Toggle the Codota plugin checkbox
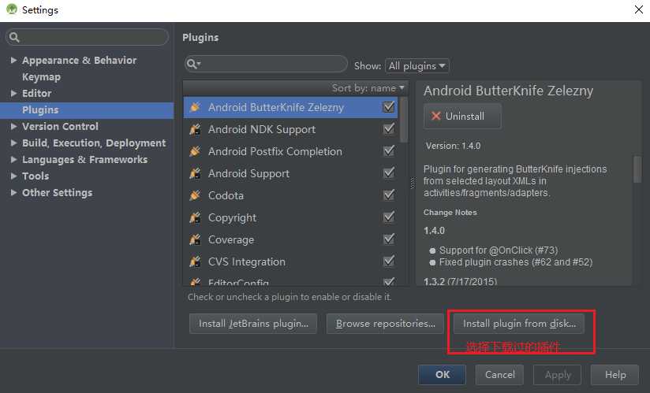 pyautogui.click(x=388, y=195)
